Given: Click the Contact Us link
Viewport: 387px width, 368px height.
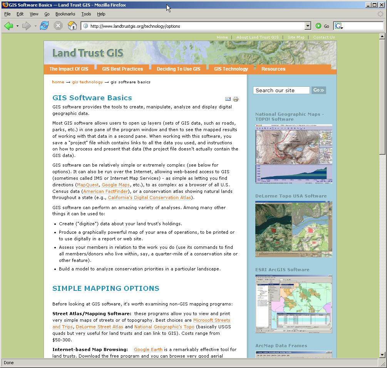Looking at the screenshot, I should pos(324,37).
